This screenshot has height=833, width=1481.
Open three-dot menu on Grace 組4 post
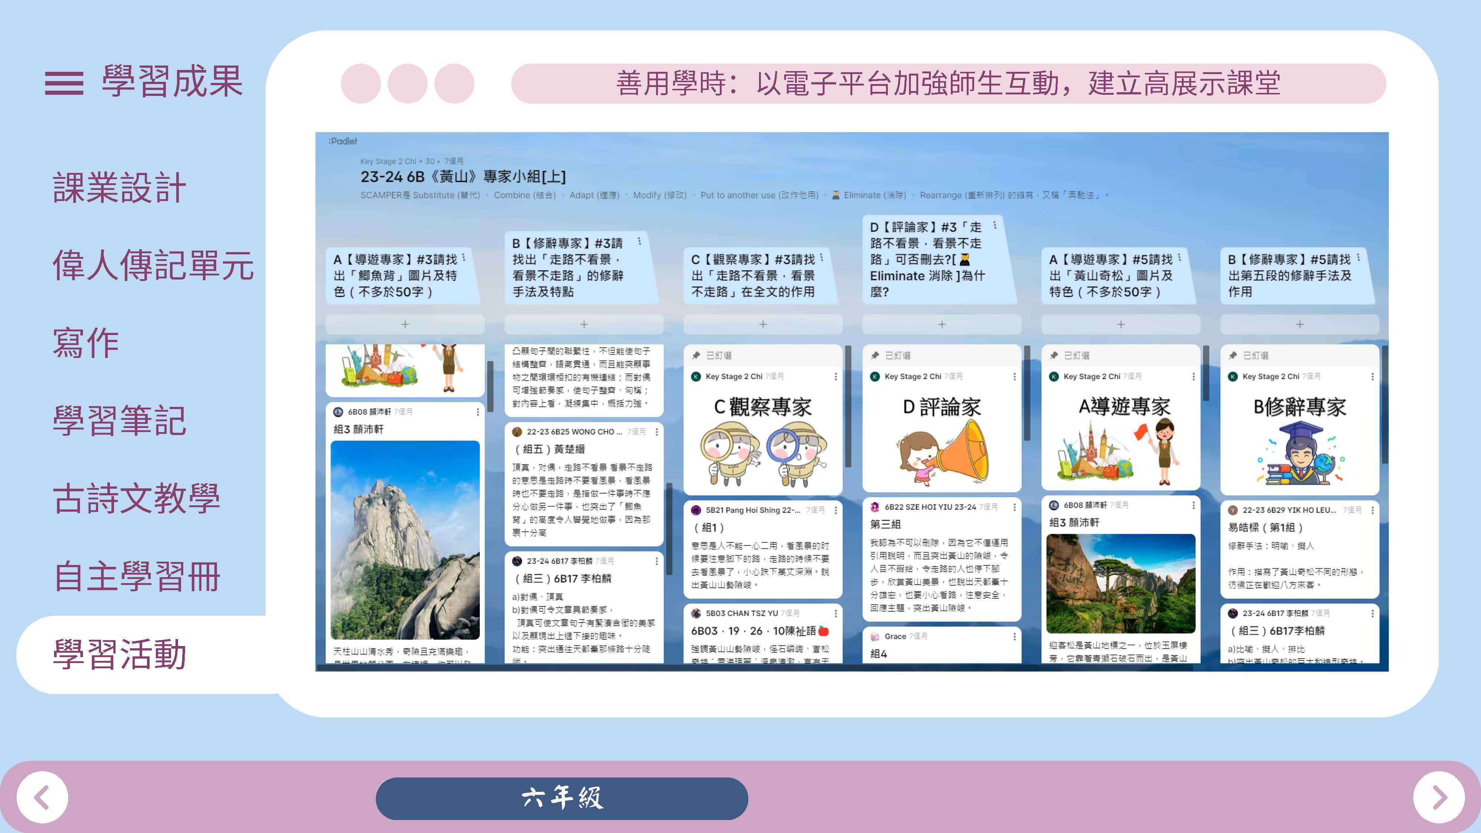1014,636
